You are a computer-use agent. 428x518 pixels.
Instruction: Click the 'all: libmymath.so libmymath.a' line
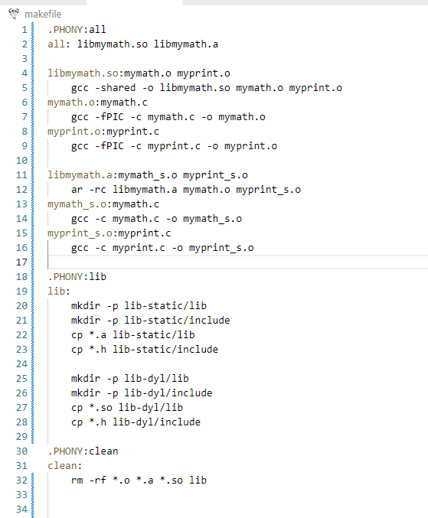click(x=132, y=44)
